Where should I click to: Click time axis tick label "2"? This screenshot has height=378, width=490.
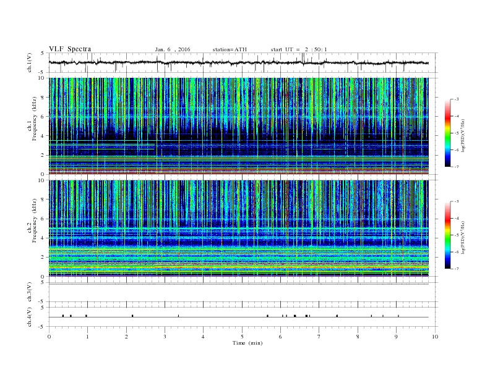pos(126,337)
